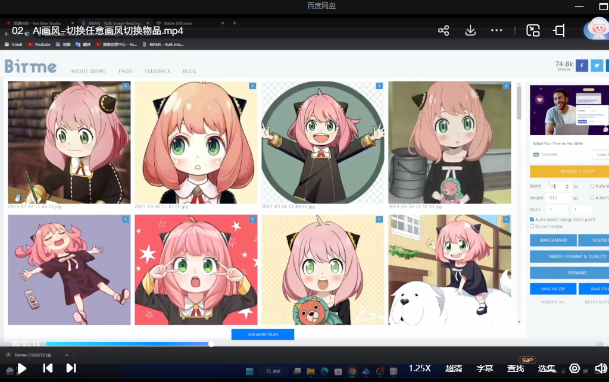Remove image 2023-03-02 11 46 15.jpg
This screenshot has width=609, height=382.
[126, 86]
